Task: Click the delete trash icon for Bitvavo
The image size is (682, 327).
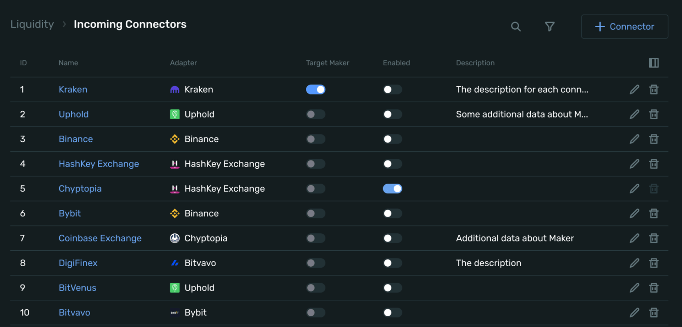Action: tap(654, 312)
